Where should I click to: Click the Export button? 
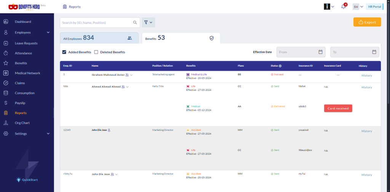pos(367,22)
